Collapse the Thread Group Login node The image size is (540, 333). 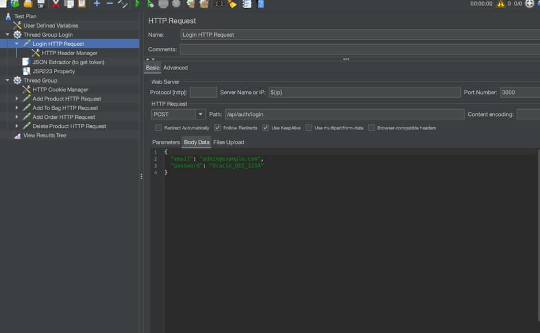[x=7, y=34]
